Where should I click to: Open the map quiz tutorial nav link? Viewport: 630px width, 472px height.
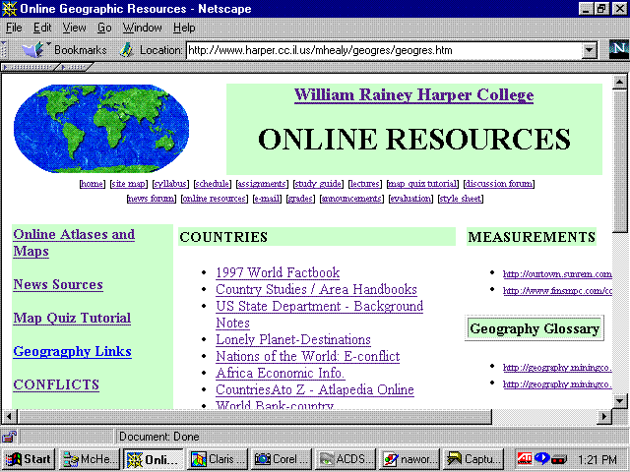(422, 184)
